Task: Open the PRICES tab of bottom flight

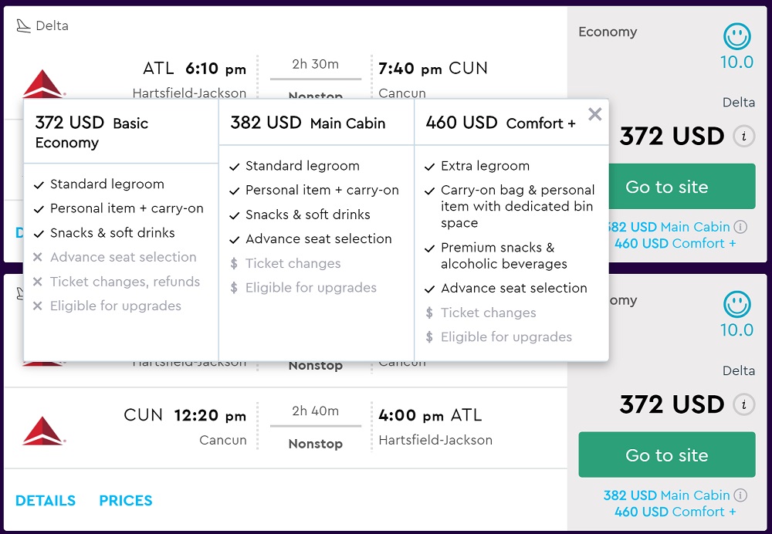Action: tap(126, 501)
